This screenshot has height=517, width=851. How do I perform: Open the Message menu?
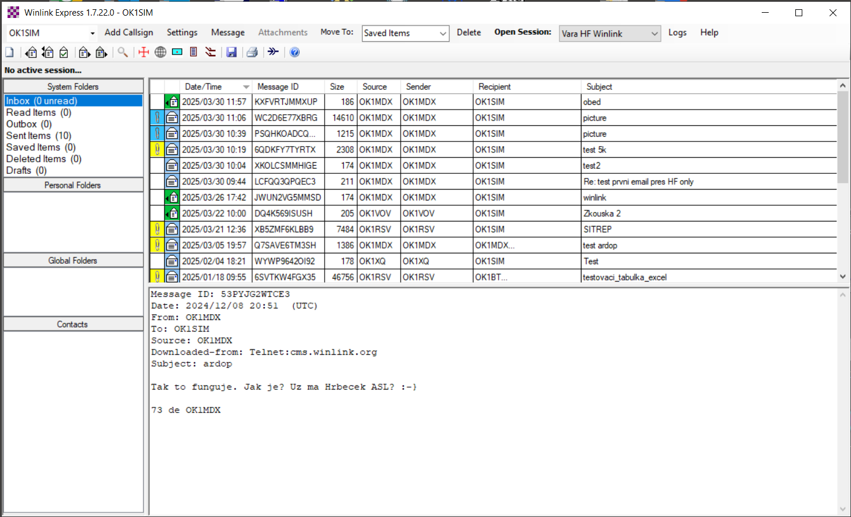228,32
